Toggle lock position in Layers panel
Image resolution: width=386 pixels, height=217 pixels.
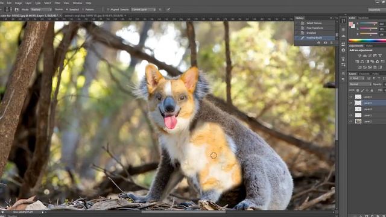coord(367,90)
